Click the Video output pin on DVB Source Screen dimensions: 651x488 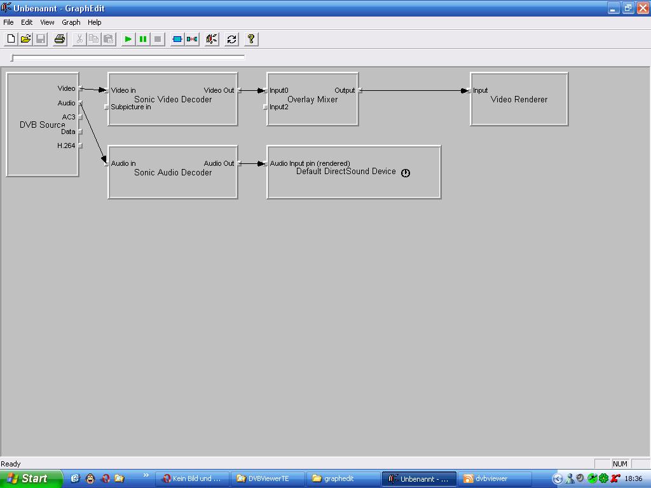81,88
